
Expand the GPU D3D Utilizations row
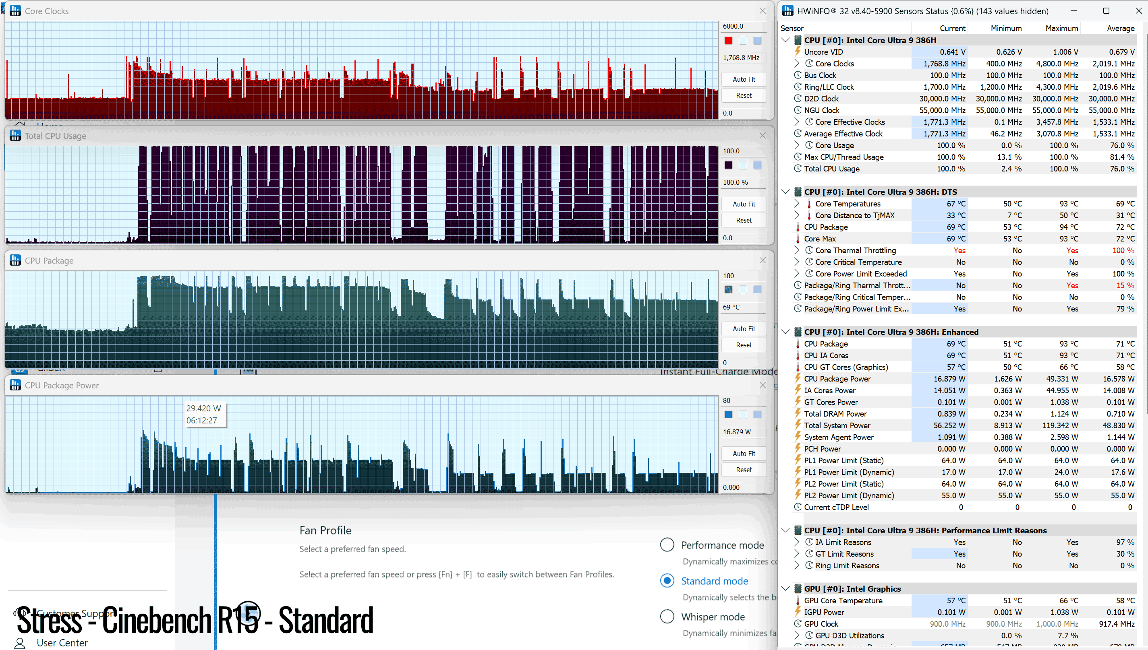click(797, 635)
